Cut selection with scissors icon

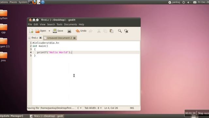(x=99, y=31)
